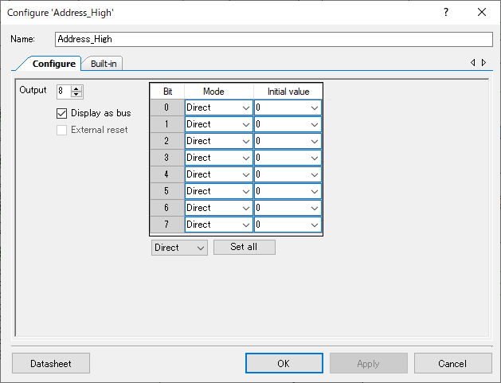Open Mode dropdown for bit 2
Viewport: 501px width, 383px height.
[x=219, y=141]
